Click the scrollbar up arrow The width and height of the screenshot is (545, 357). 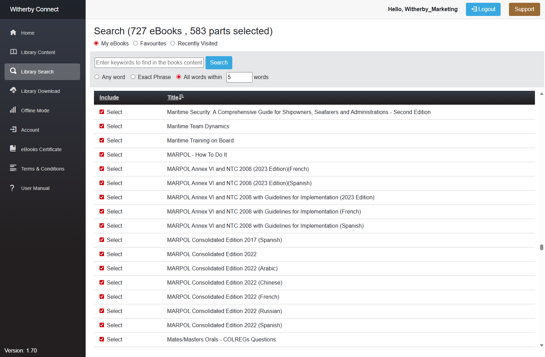[x=542, y=94]
